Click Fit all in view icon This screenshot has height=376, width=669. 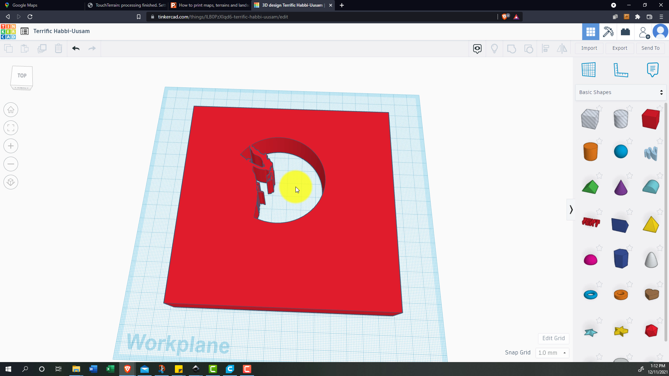click(11, 128)
